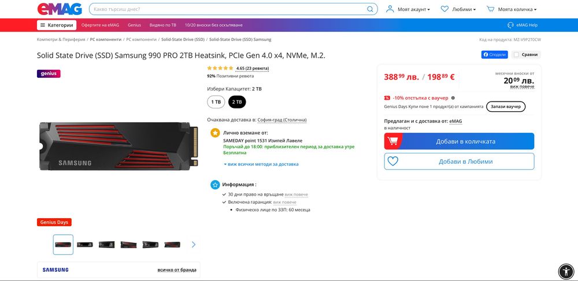Click the eMAG logo

[60, 9]
